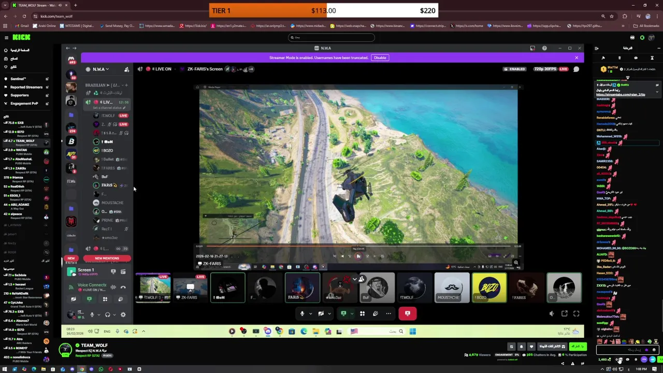
Task: Open chat bubble icon at stream header
Action: (x=576, y=69)
